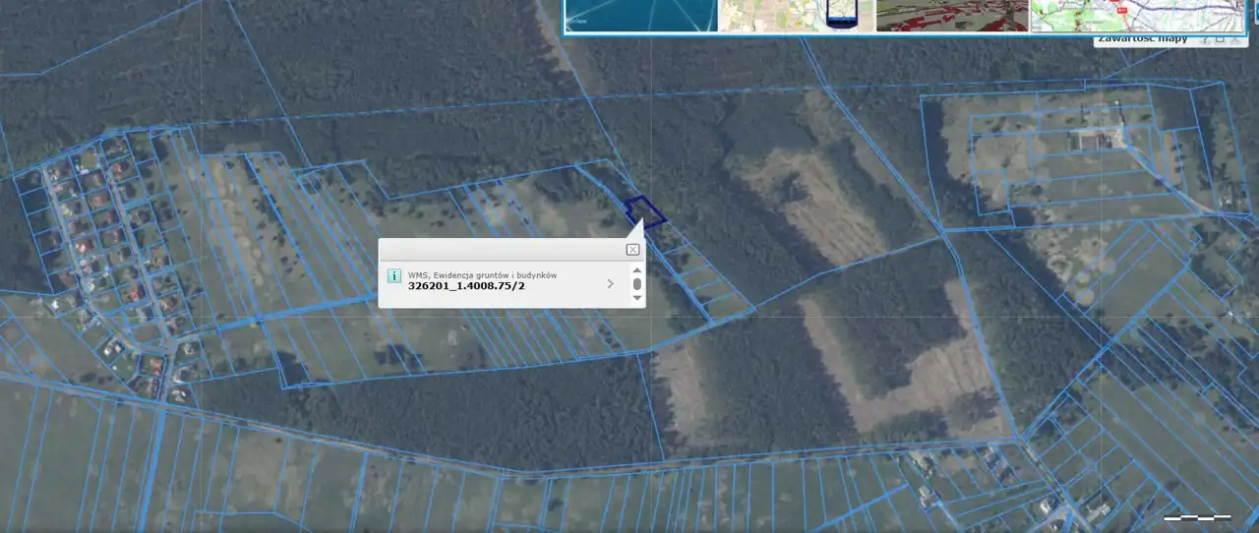Click the map scale bar
The width and height of the screenshot is (1259, 533).
[1197, 516]
